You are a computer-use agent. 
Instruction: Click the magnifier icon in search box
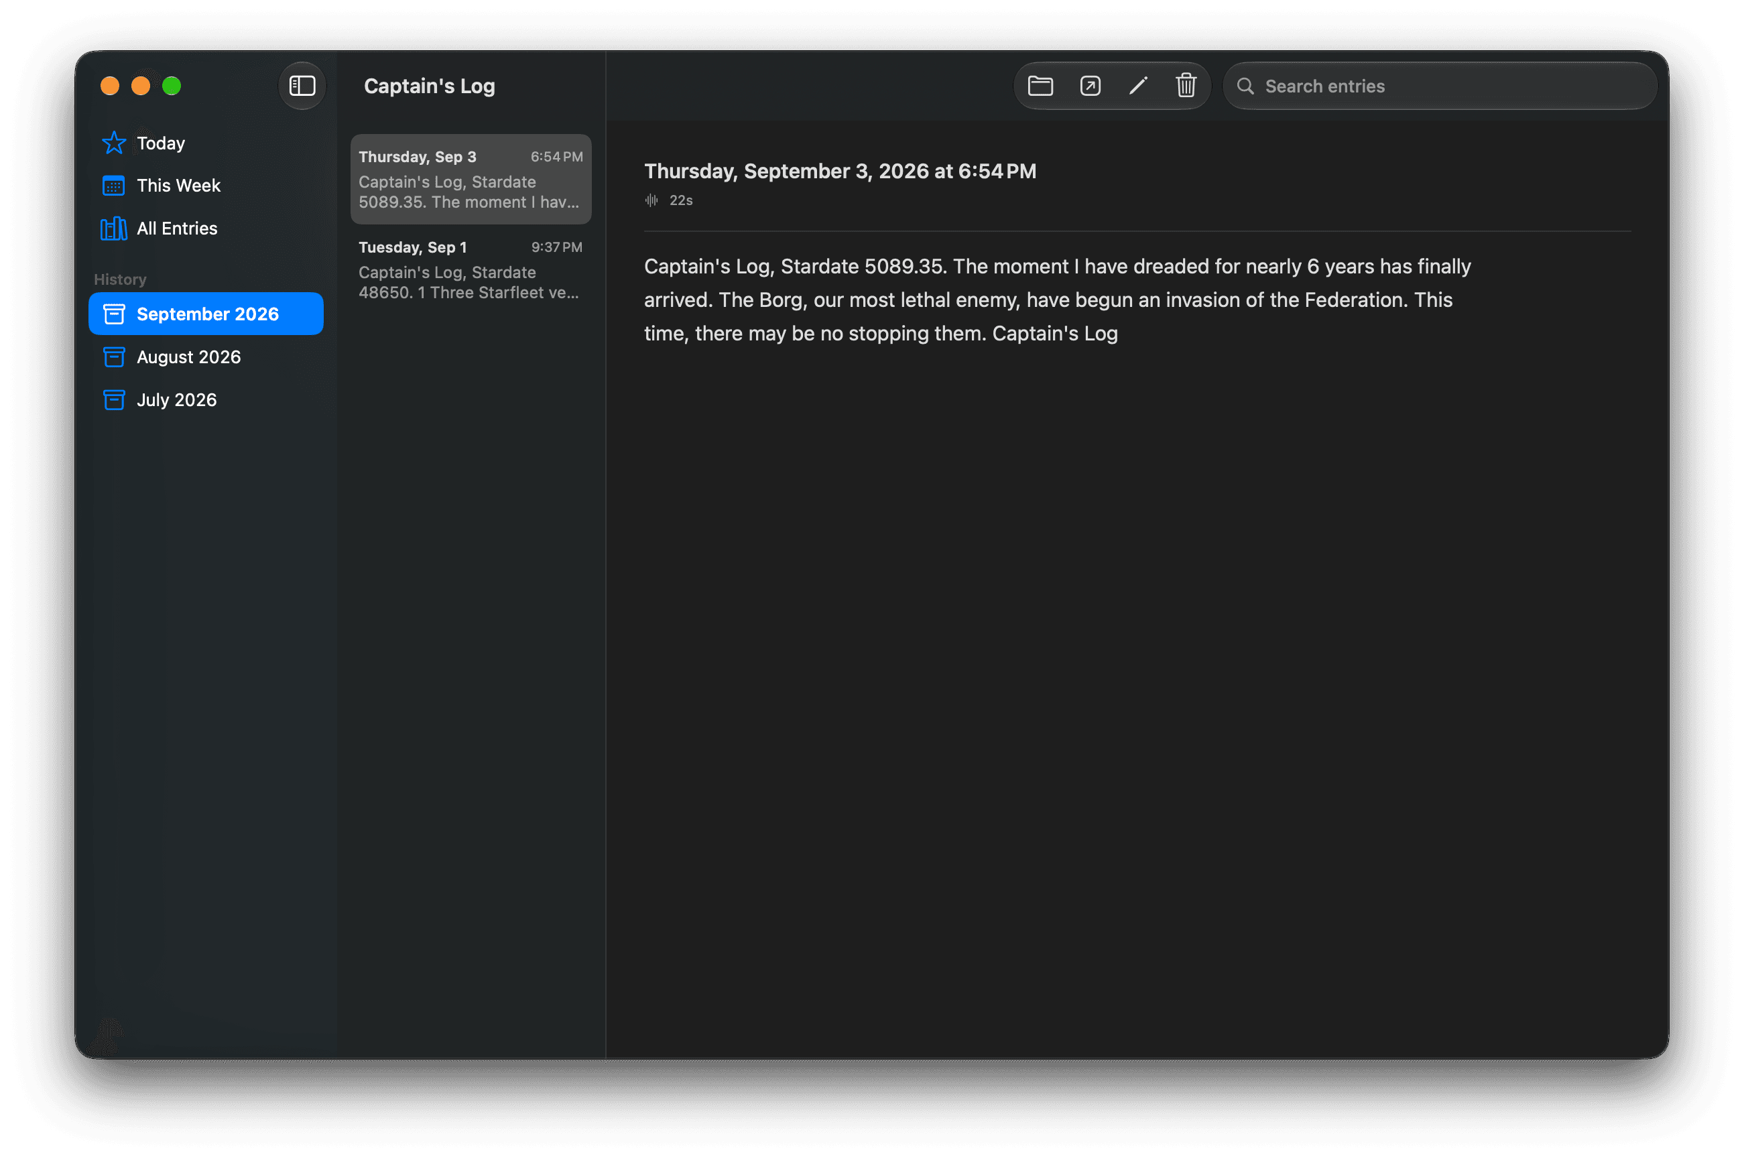point(1245,86)
